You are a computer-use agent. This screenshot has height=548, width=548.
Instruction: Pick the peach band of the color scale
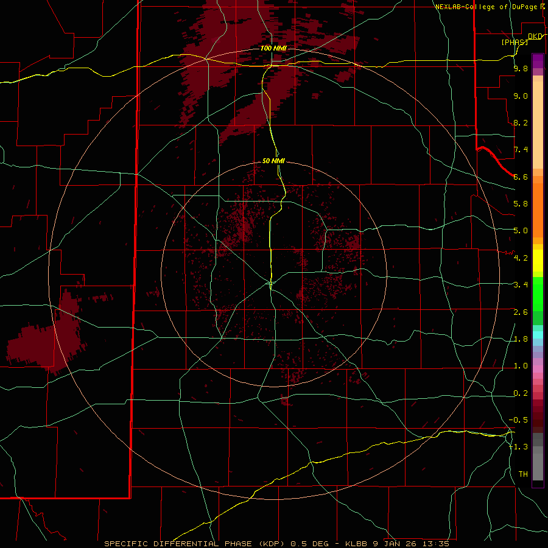pyautogui.click(x=538, y=126)
